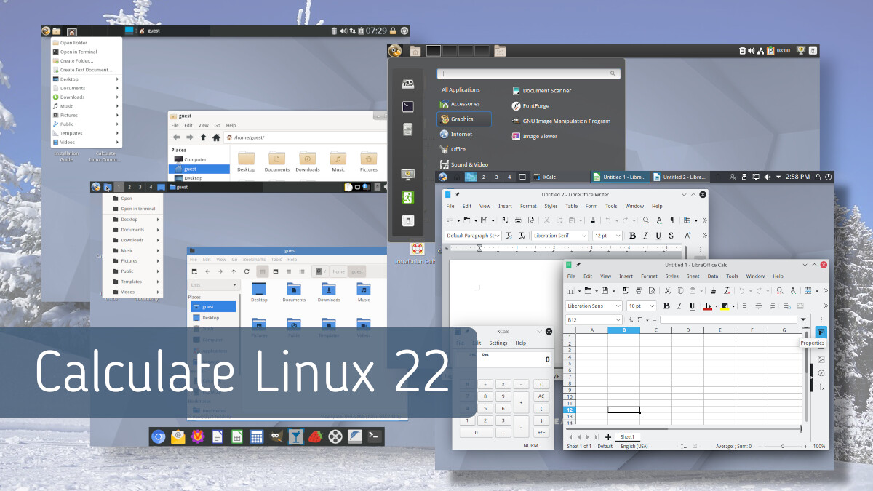873x491 pixels.
Task: Toggle Bold in the LibreOffice Calc toolbar
Action: coord(666,306)
